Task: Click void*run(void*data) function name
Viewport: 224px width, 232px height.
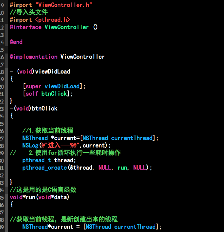Action: coord(30,197)
